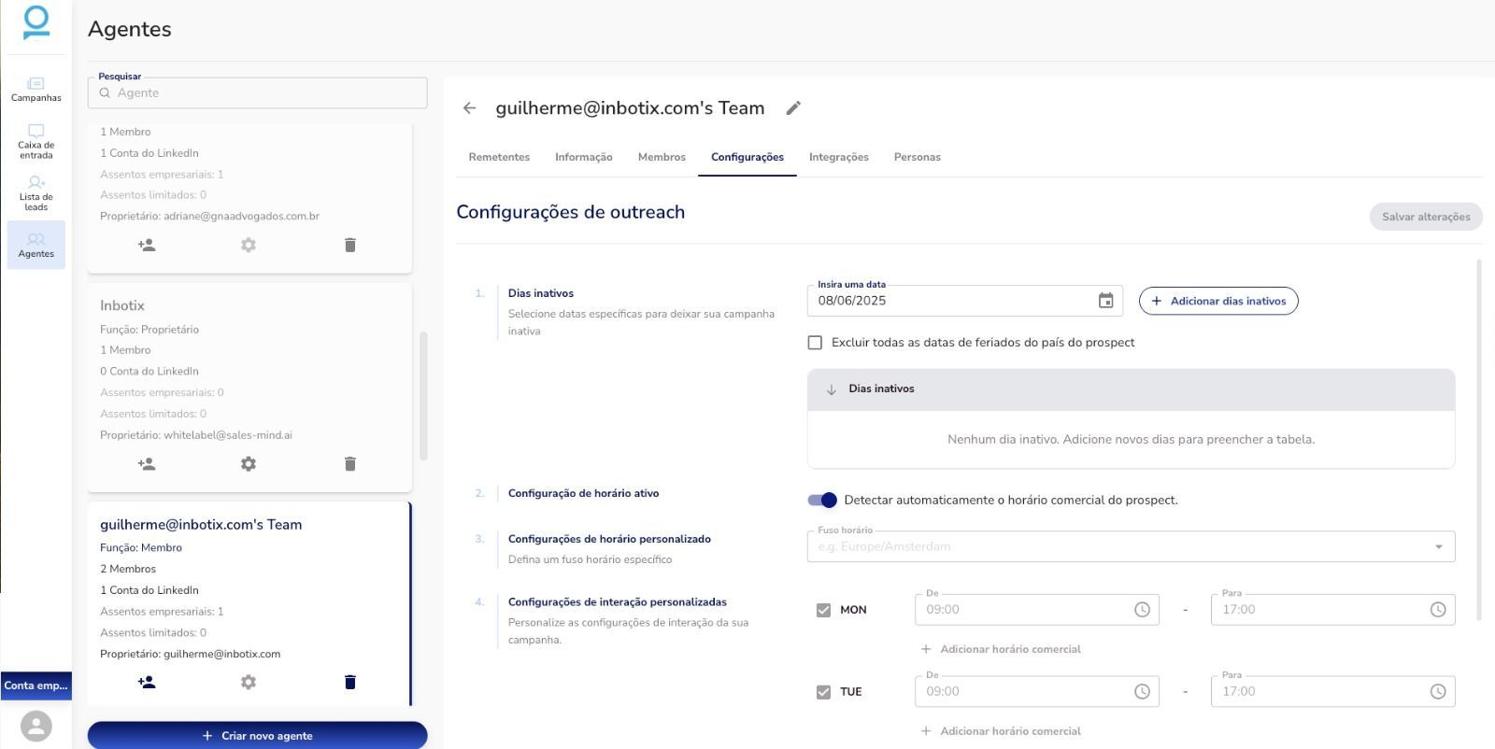Click 'Configuração de horário ativo' heading
This screenshot has height=749, width=1495.
point(584,493)
